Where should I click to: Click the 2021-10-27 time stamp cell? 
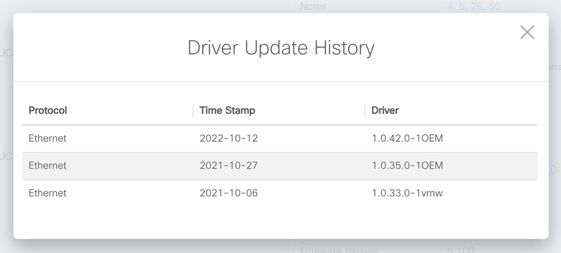click(x=229, y=166)
